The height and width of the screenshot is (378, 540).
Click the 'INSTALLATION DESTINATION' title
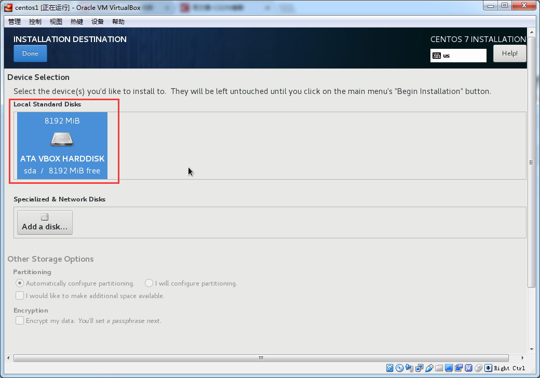(x=70, y=39)
